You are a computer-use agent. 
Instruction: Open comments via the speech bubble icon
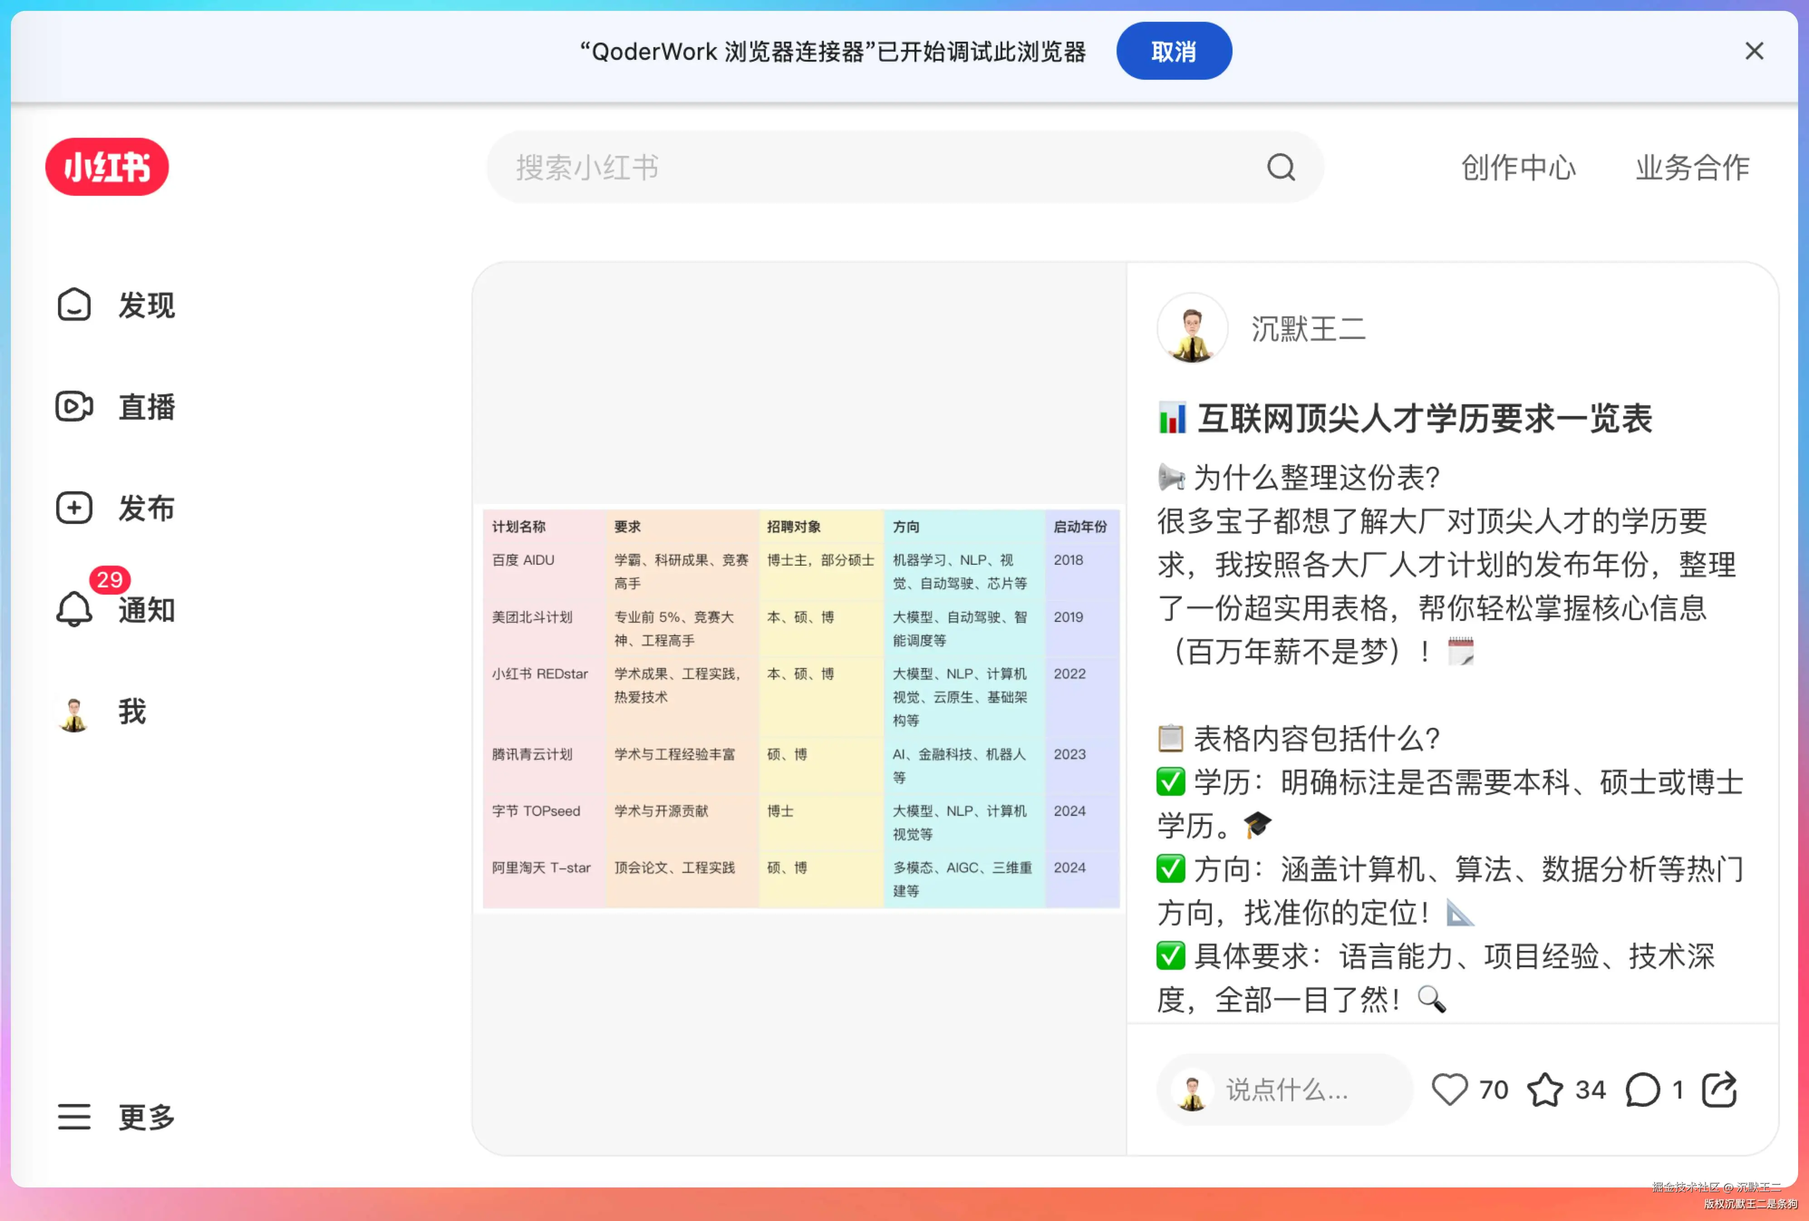(x=1642, y=1090)
